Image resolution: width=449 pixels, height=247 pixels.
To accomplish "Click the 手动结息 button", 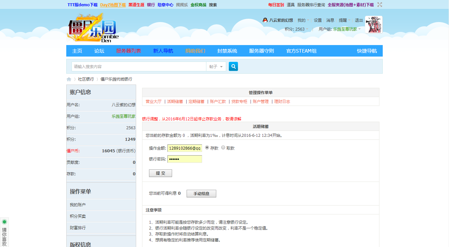I will pos(201,194).
